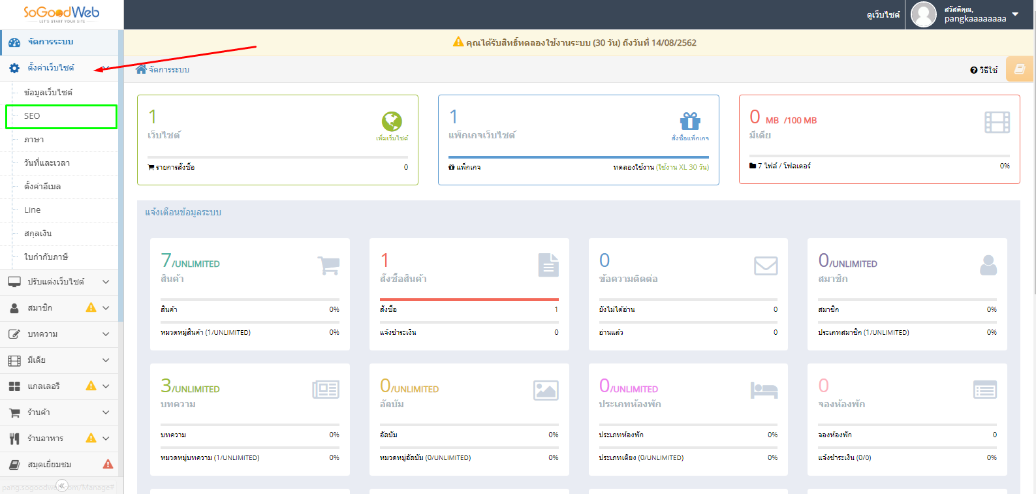1036x494 pixels.
Task: Click the guestbook icon in sidebar
Action: [14, 465]
